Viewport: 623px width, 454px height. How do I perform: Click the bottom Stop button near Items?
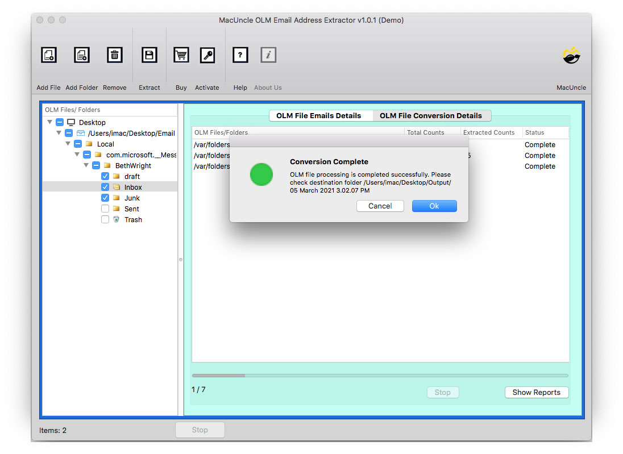(200, 430)
